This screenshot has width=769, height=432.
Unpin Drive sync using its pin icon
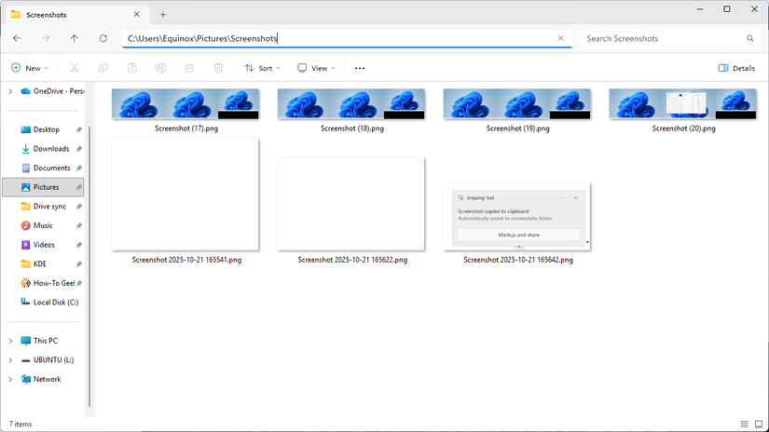coord(78,207)
